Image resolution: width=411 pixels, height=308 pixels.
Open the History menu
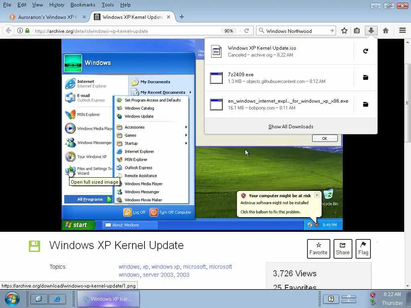pos(57,5)
